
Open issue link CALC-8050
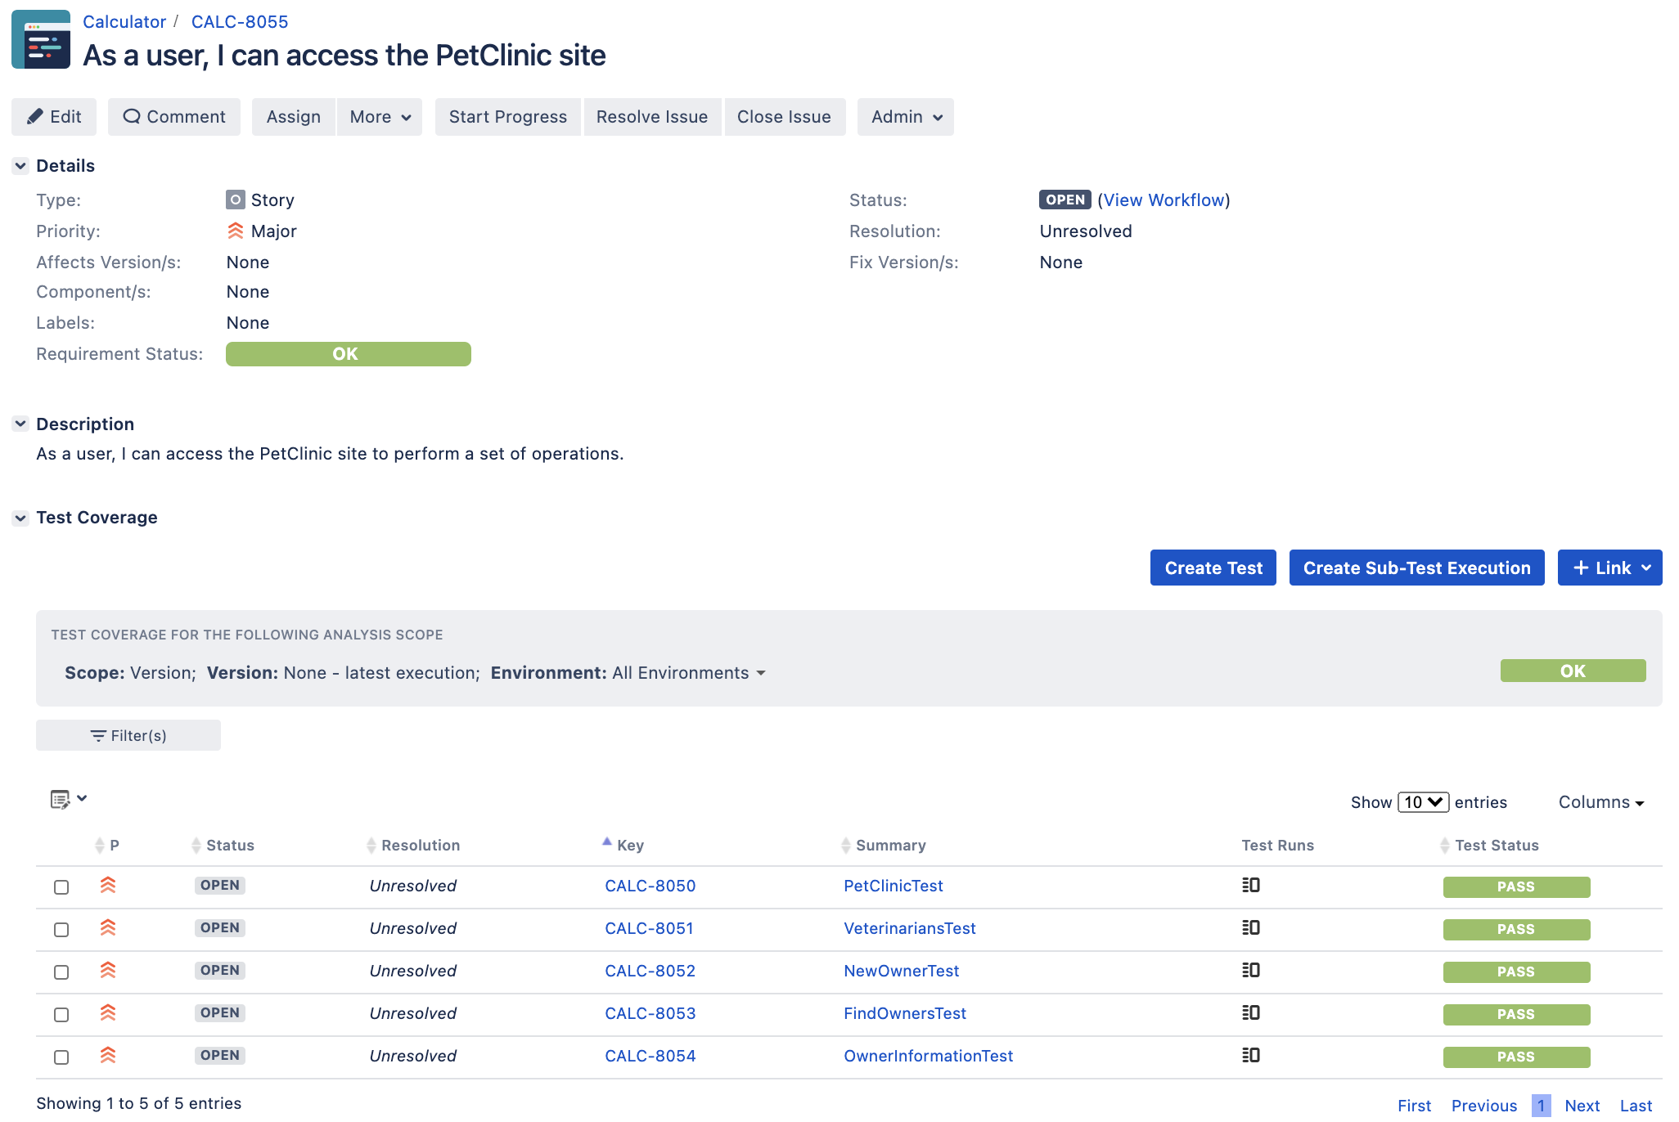pyautogui.click(x=650, y=886)
